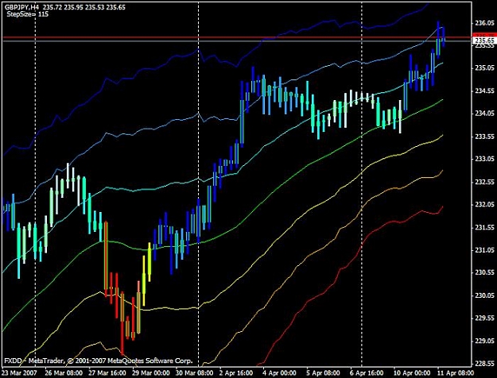
Task: Click the 235.05 price axis label
Action: coord(484,68)
